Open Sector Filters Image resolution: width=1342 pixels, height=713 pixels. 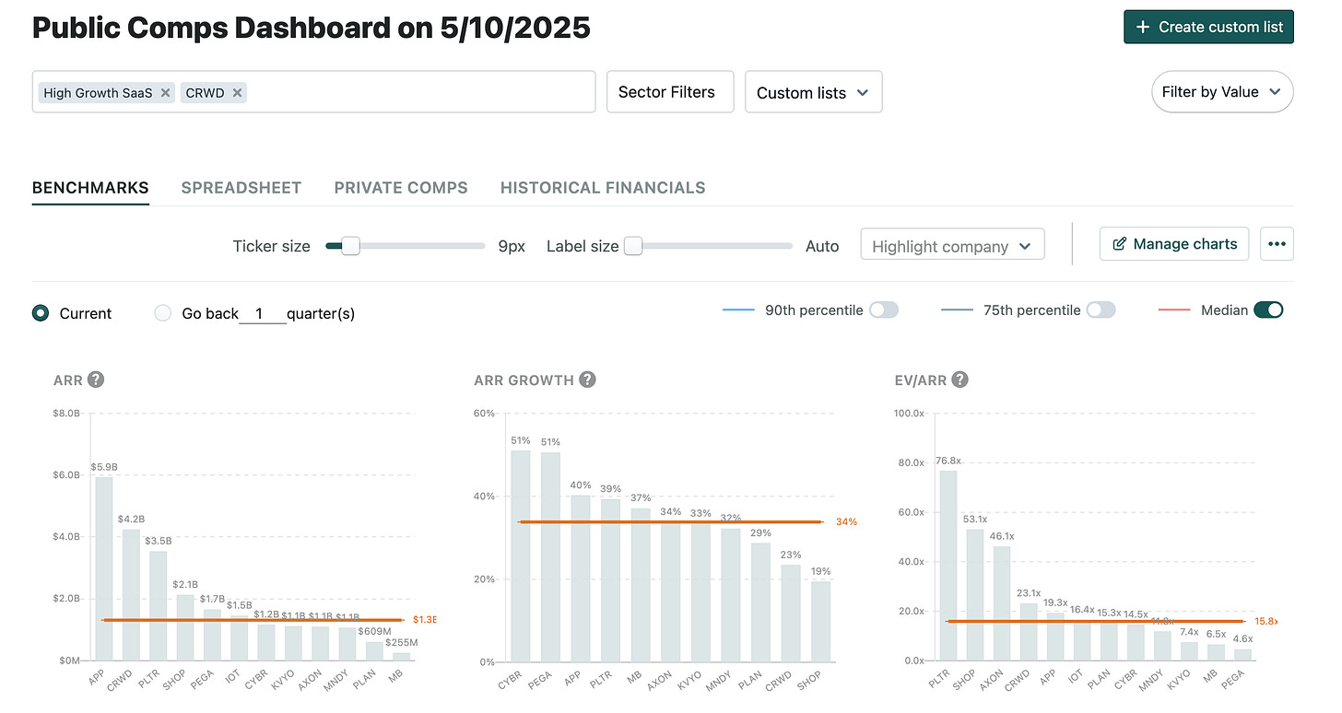670,92
